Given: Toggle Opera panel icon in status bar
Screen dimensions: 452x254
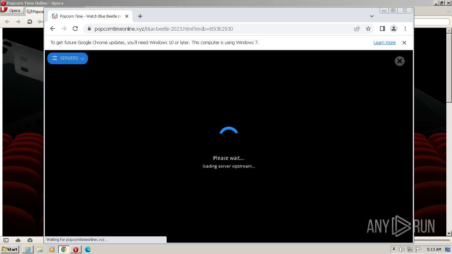Looking at the screenshot, I should (6, 240).
